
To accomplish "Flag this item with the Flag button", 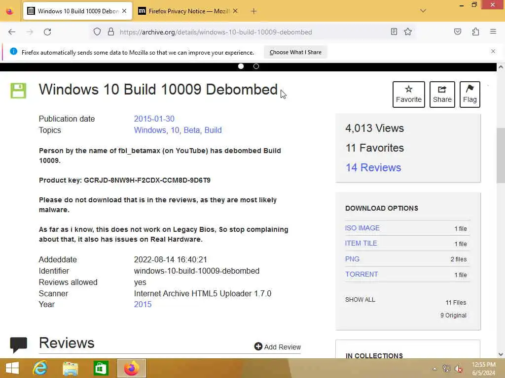I will 469,94.
